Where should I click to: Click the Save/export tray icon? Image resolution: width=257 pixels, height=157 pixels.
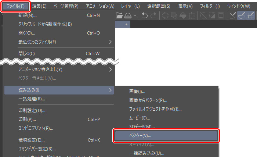tap(128, 15)
